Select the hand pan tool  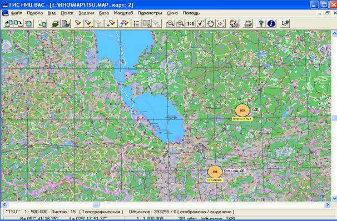point(211,23)
